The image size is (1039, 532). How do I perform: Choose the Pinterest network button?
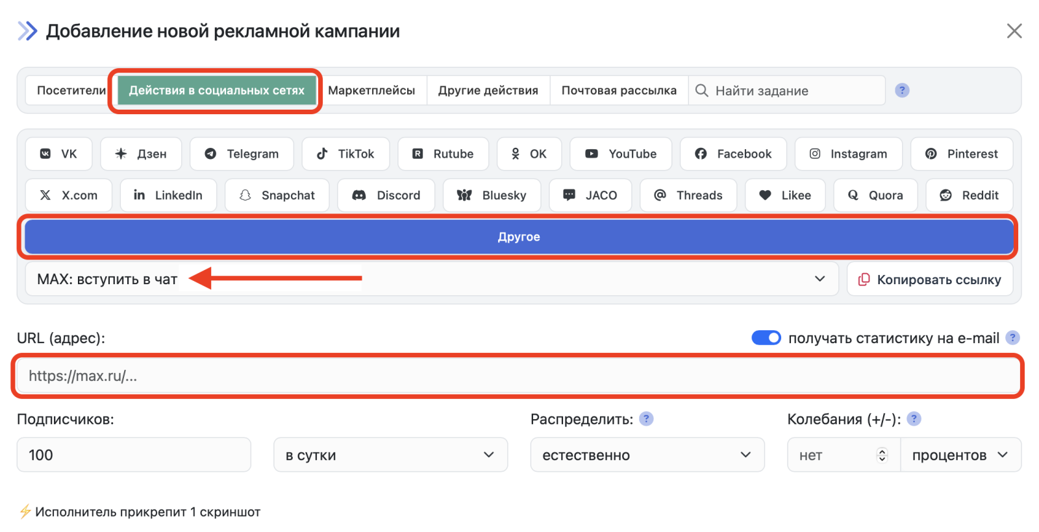pos(962,154)
